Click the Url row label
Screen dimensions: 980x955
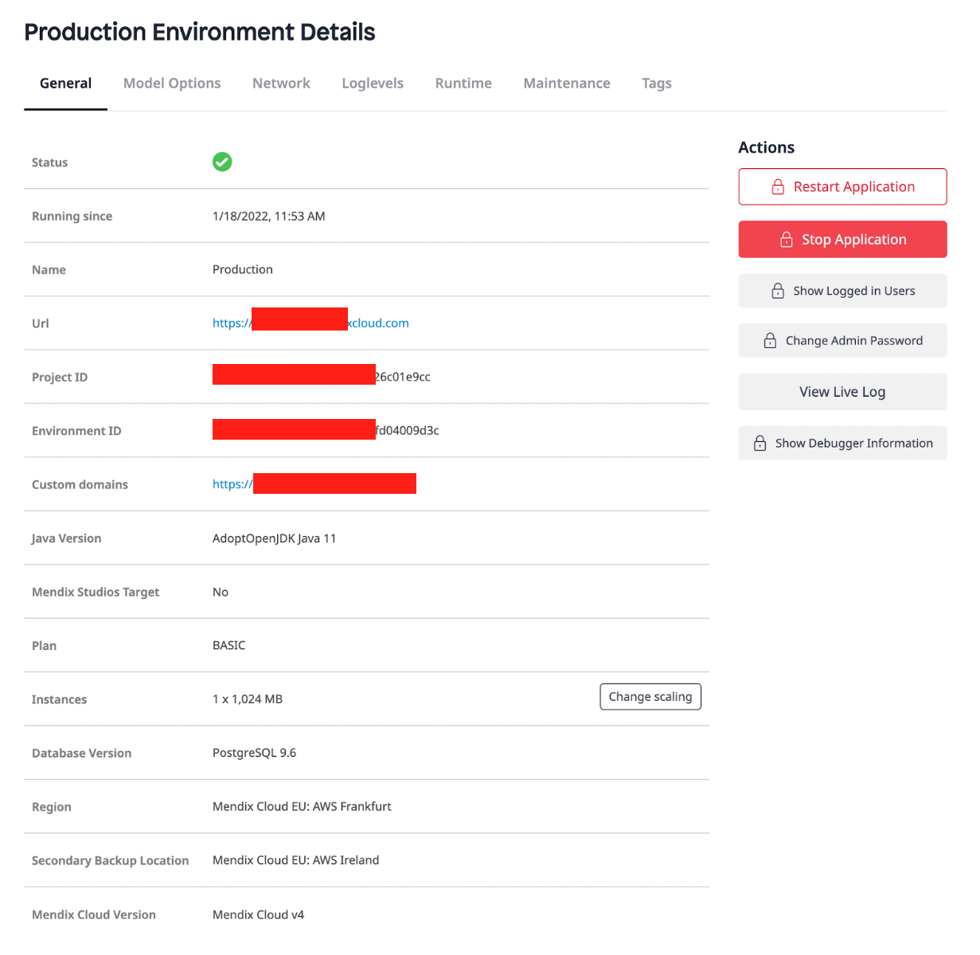pos(41,323)
